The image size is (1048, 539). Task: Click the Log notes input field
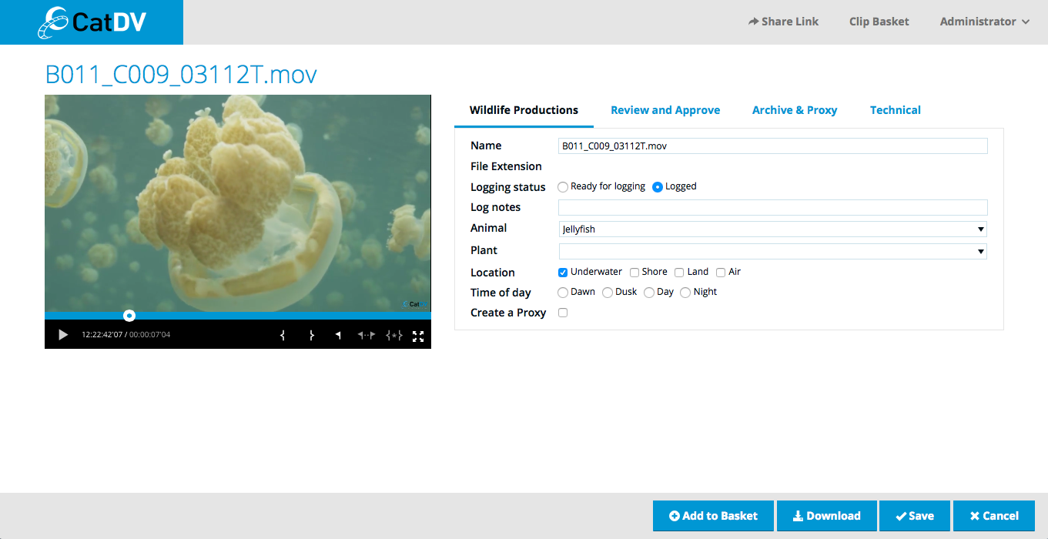pos(772,207)
